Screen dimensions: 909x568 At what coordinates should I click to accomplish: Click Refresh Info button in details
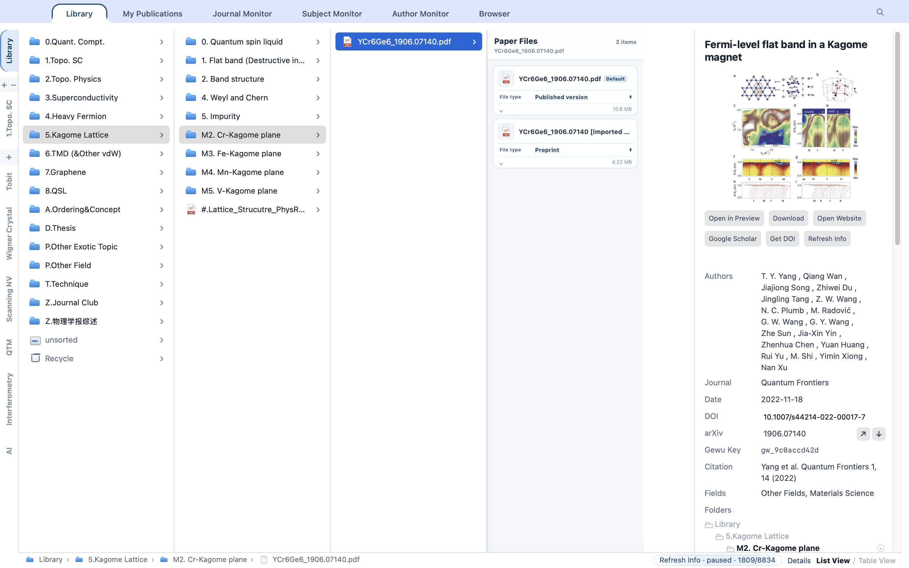(x=827, y=239)
